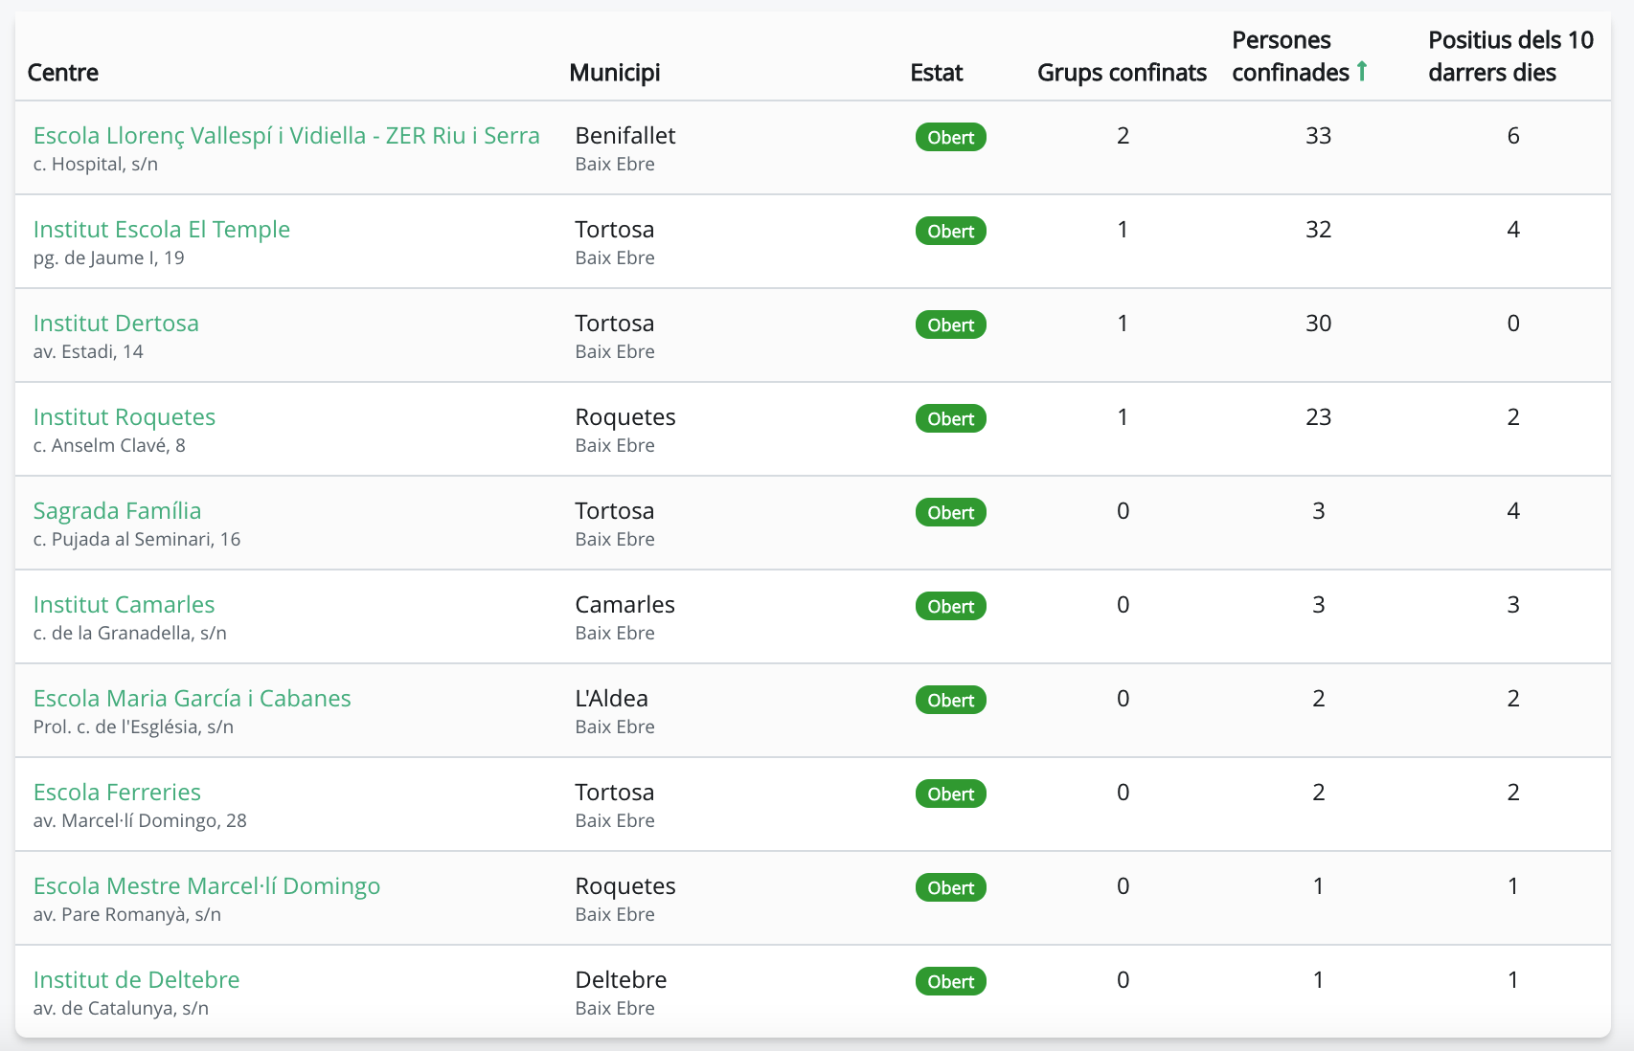Open the Institut Escola El Temple link
The image size is (1634, 1051).
coord(161,230)
